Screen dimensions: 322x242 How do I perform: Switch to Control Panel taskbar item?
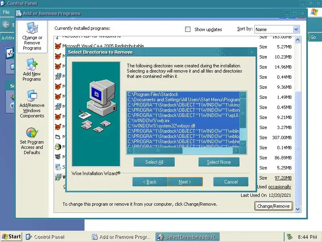(45, 237)
